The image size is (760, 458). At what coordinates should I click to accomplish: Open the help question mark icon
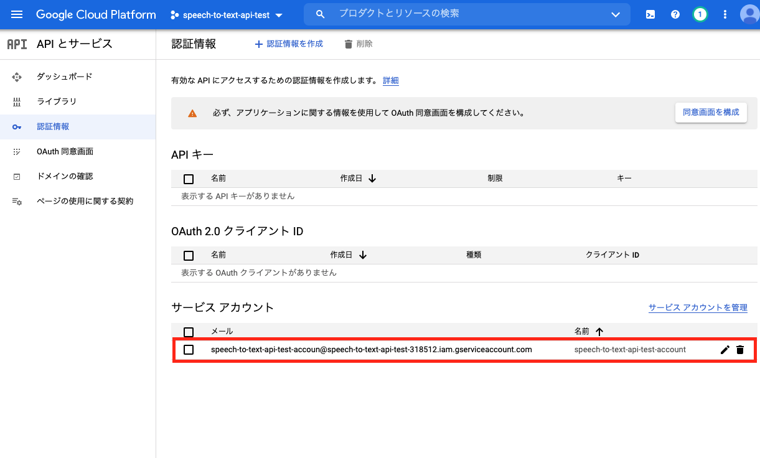click(675, 14)
